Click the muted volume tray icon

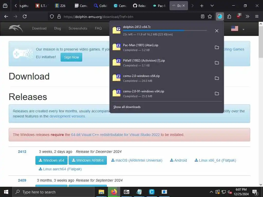pyautogui.click(x=230, y=192)
